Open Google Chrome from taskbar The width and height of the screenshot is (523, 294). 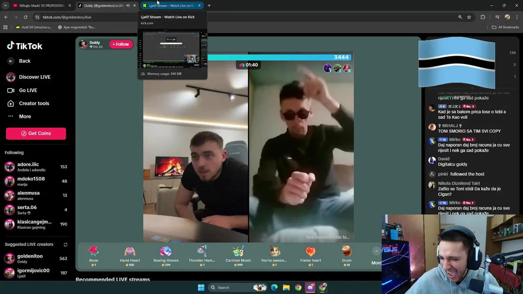[298, 287]
